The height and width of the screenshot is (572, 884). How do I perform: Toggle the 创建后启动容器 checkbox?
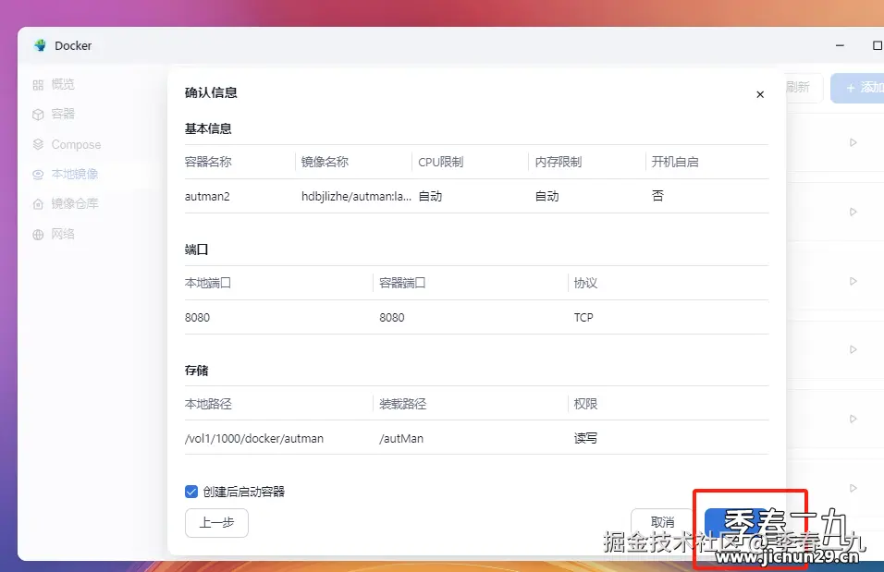pyautogui.click(x=191, y=492)
